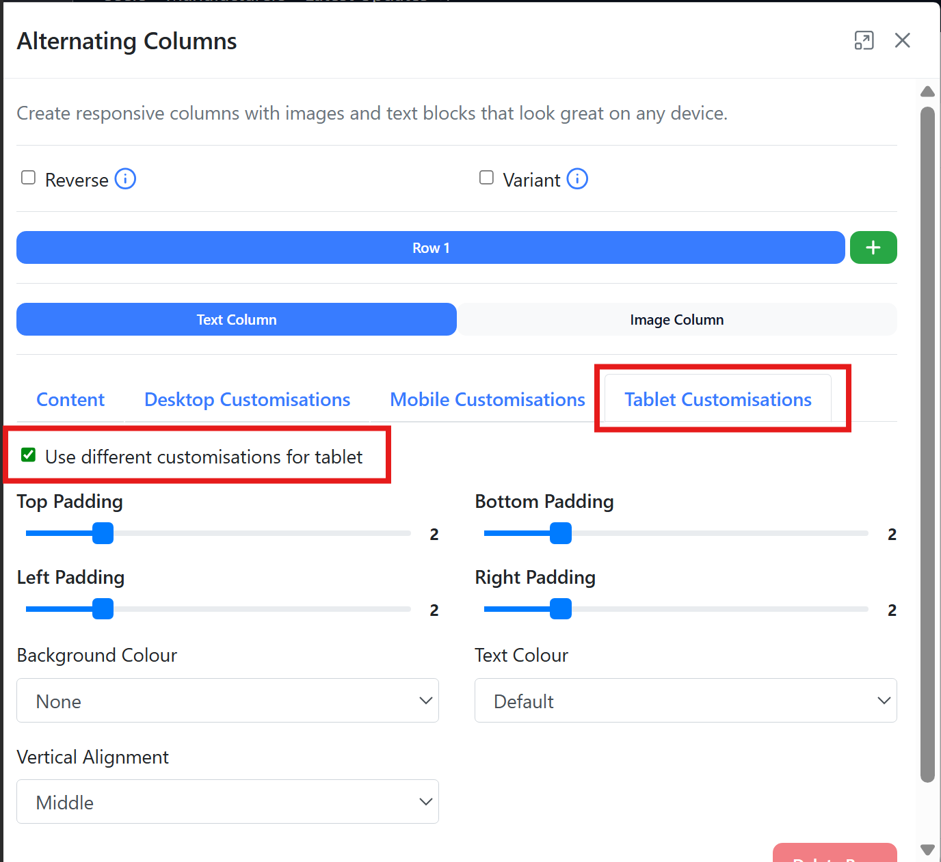Click the Top Padding slider handle

[x=103, y=533]
